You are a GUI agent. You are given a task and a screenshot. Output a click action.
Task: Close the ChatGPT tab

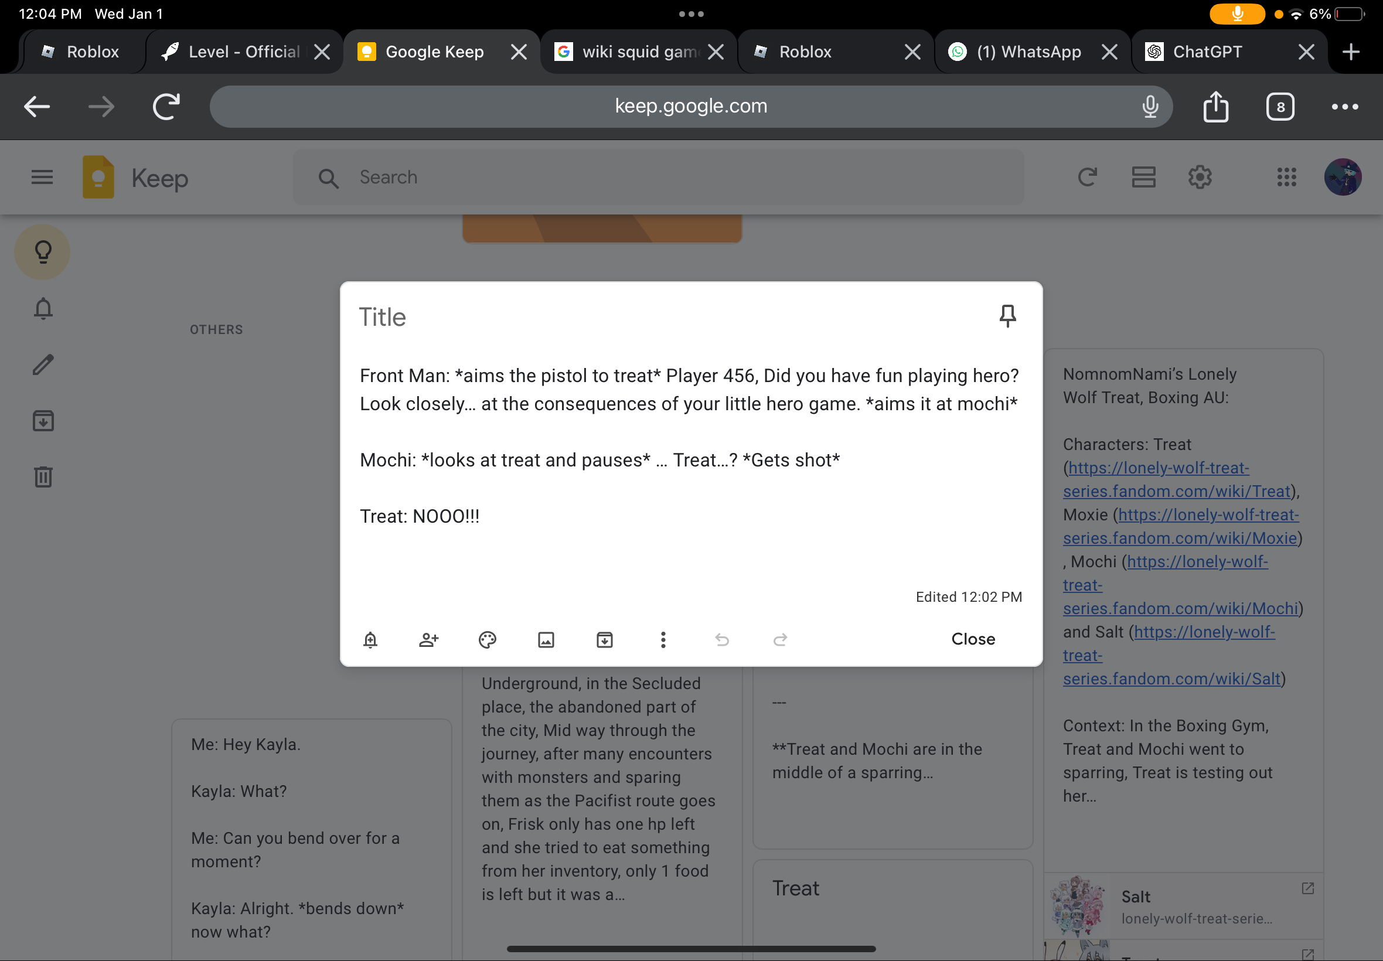[x=1306, y=52]
